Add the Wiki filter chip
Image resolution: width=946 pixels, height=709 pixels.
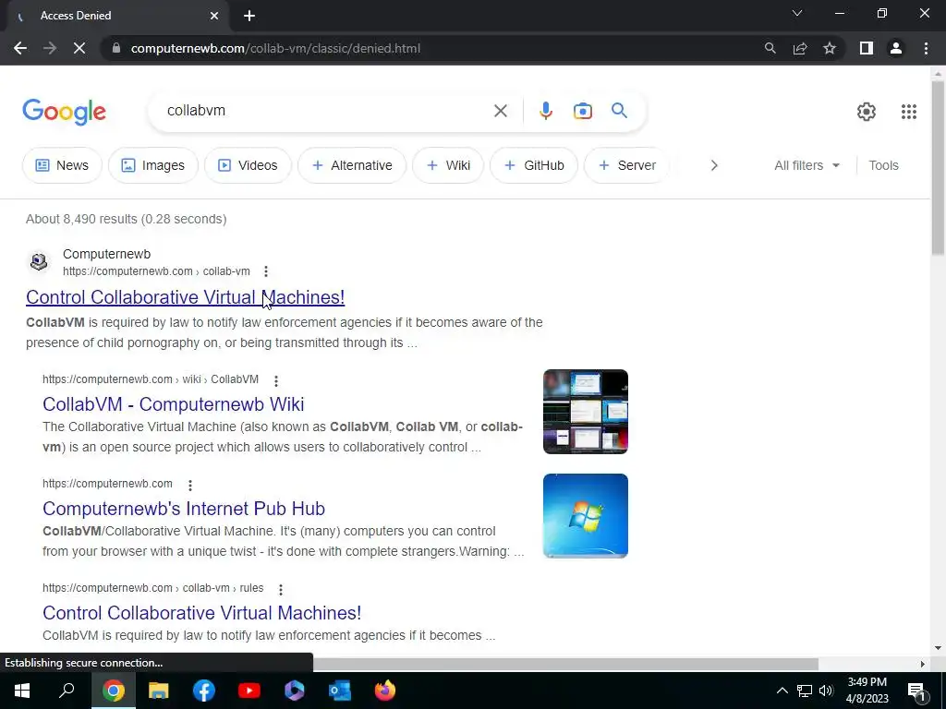coord(448,165)
